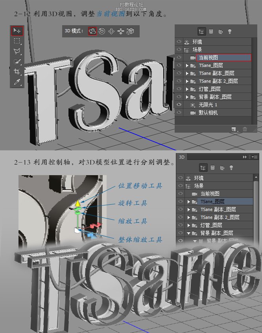Toggle eye for TSane_图层 in upper panel
The width and height of the screenshot is (262, 333).
tap(179, 65)
